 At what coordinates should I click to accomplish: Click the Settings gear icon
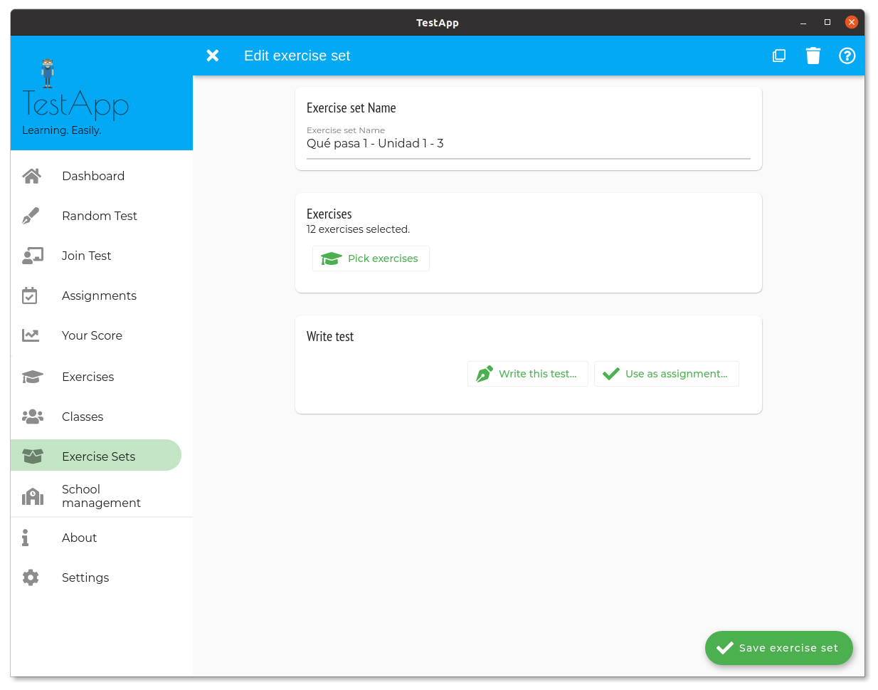click(31, 577)
